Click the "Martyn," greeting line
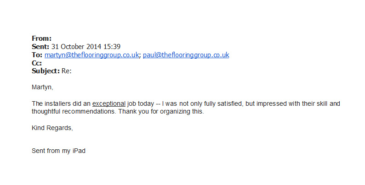This screenshot has height=185, width=365. pos(42,87)
